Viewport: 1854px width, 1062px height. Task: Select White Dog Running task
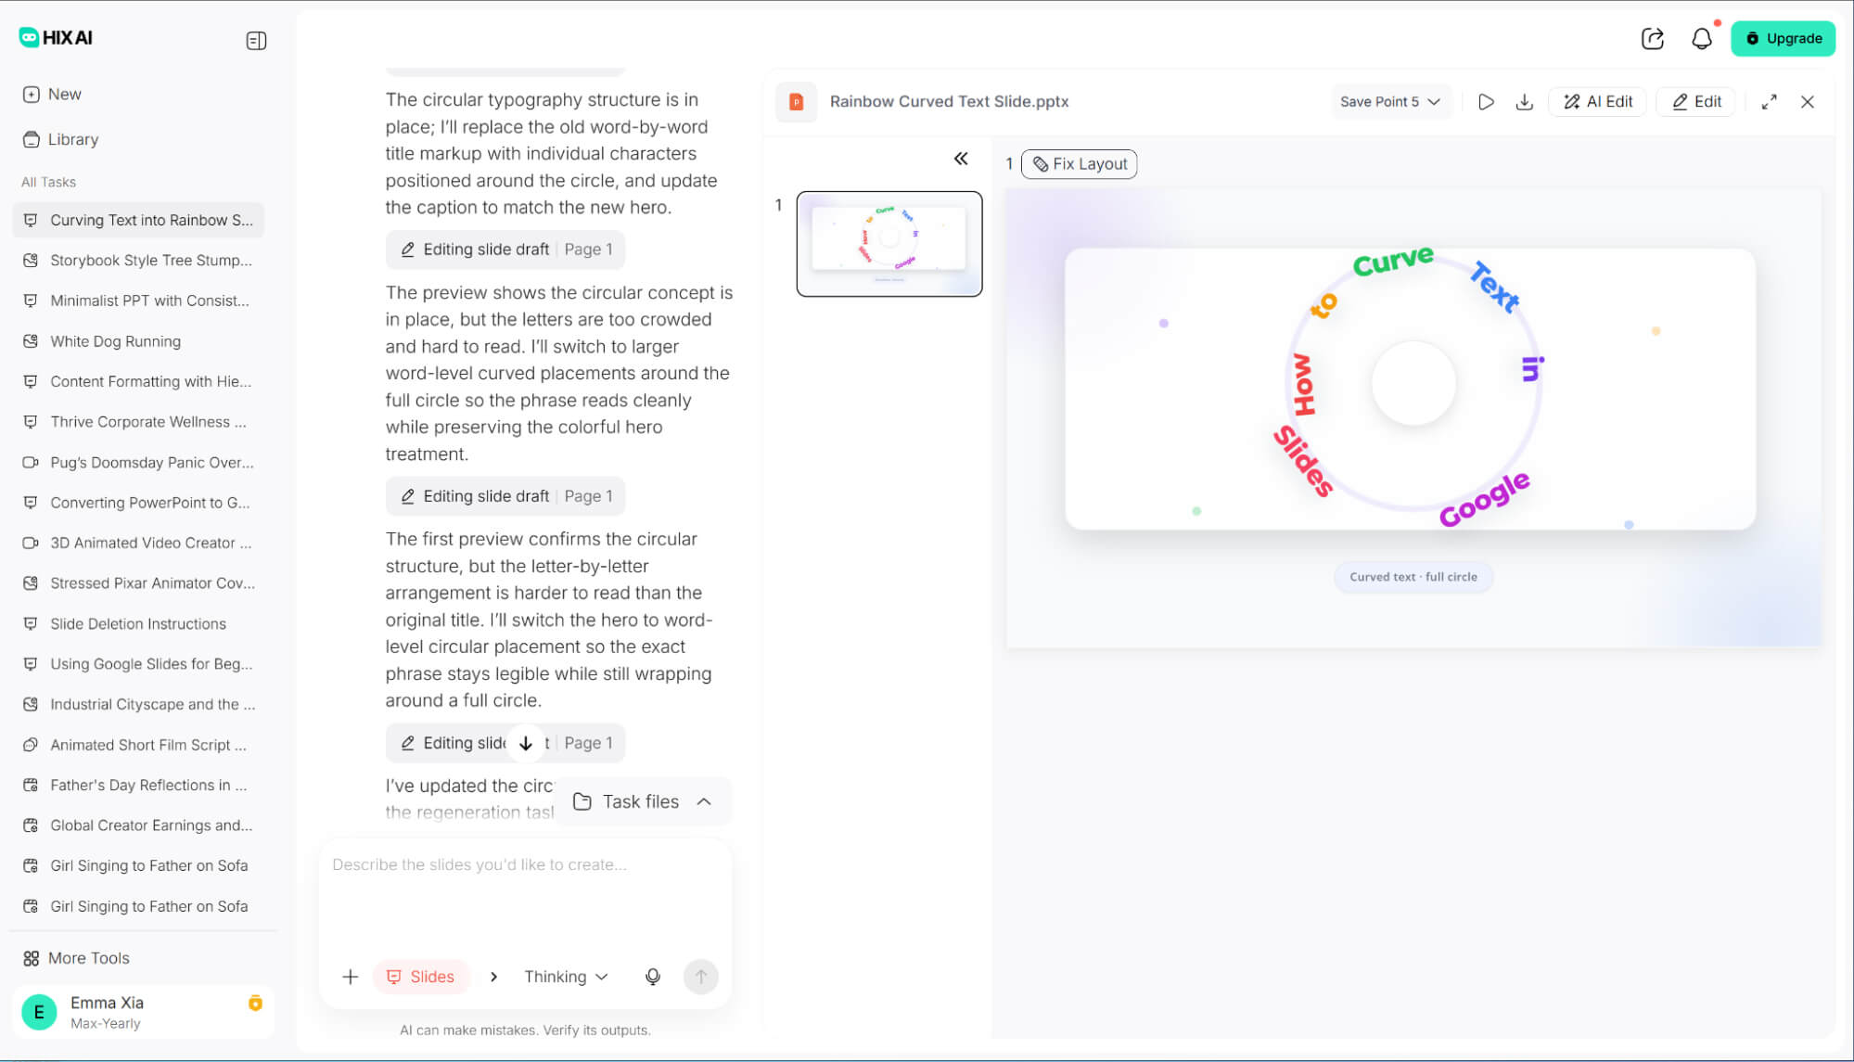[x=138, y=341]
